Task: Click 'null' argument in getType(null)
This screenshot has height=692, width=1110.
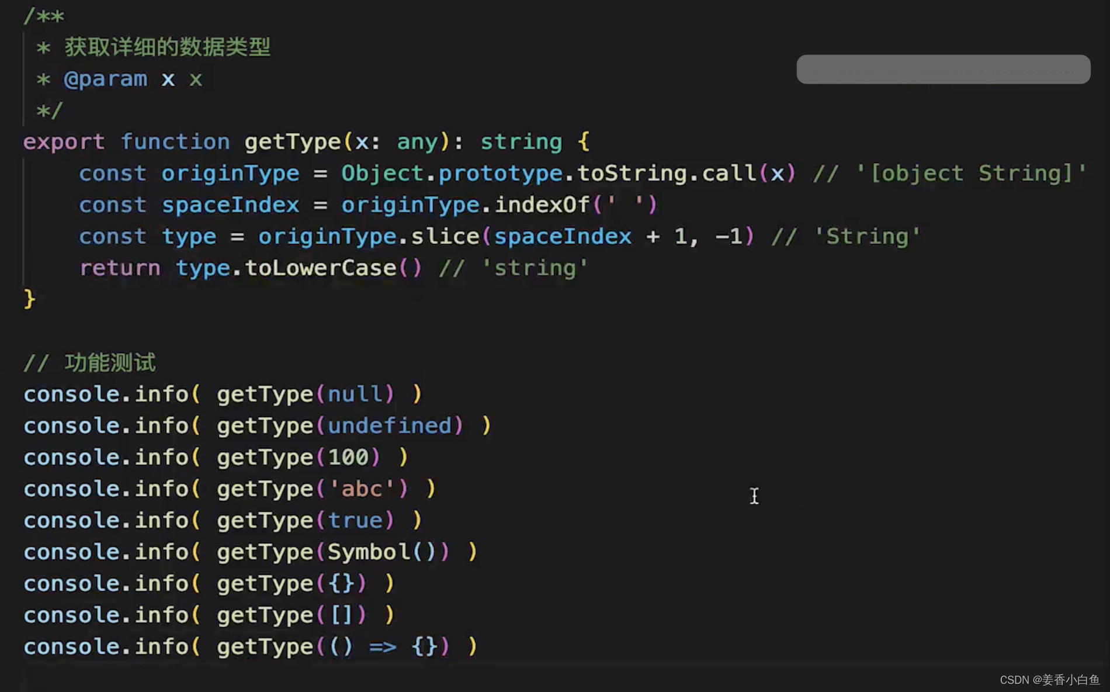Action: [355, 394]
